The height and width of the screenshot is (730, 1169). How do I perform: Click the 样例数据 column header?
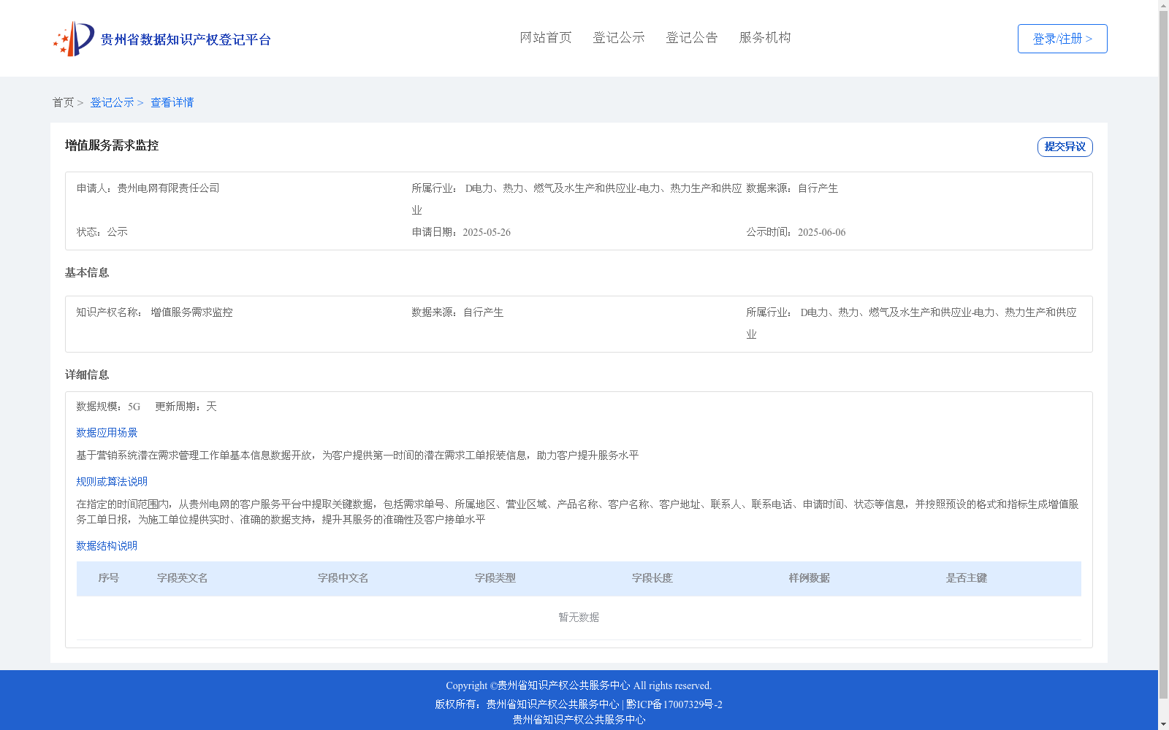(809, 578)
